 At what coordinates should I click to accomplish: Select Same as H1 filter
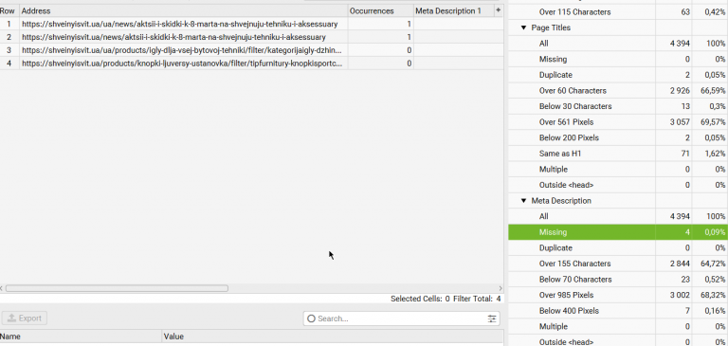tap(618, 154)
